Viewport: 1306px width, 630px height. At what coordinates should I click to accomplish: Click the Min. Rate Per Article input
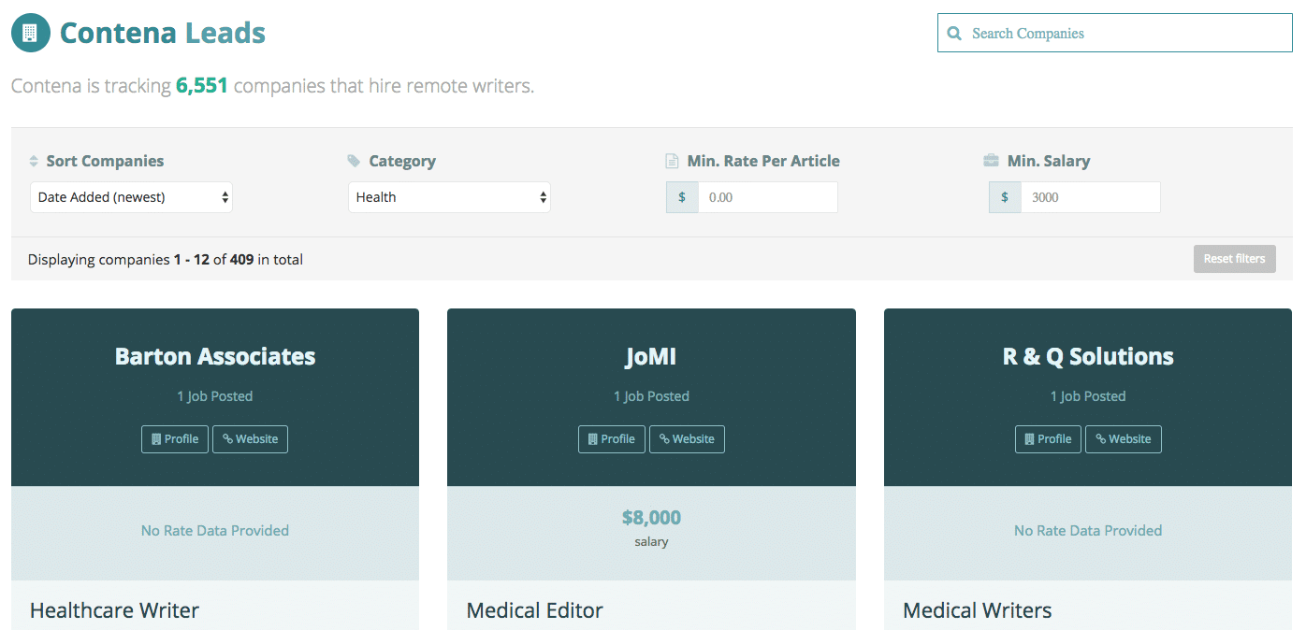767,197
